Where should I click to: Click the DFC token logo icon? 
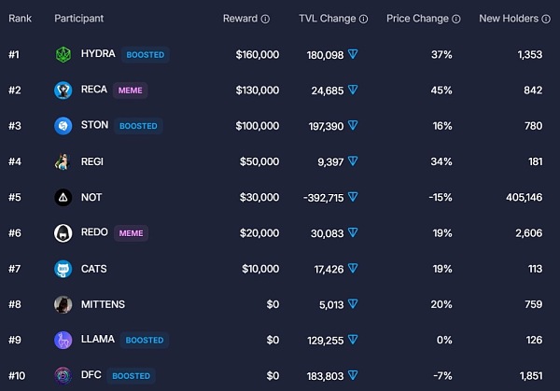pyautogui.click(x=63, y=375)
